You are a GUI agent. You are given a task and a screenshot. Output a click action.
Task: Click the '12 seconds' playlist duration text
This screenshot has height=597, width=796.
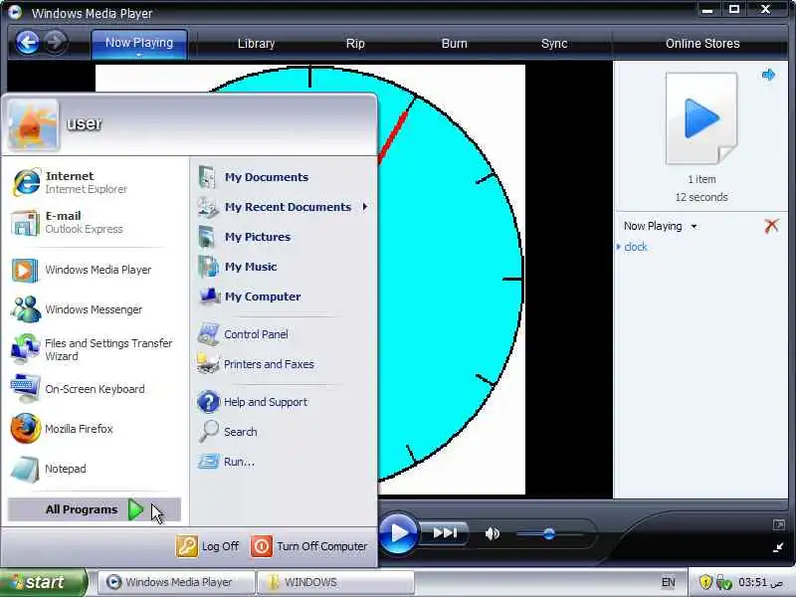tap(701, 197)
